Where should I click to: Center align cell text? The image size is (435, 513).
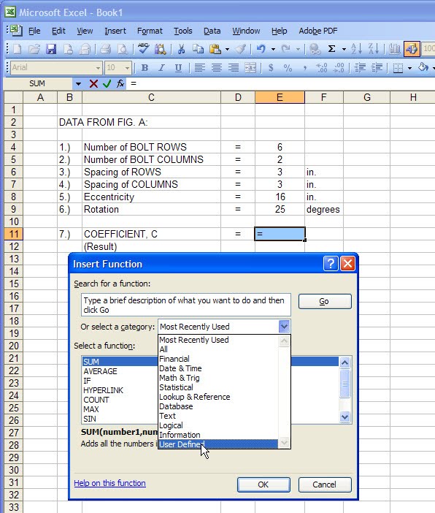(216, 68)
